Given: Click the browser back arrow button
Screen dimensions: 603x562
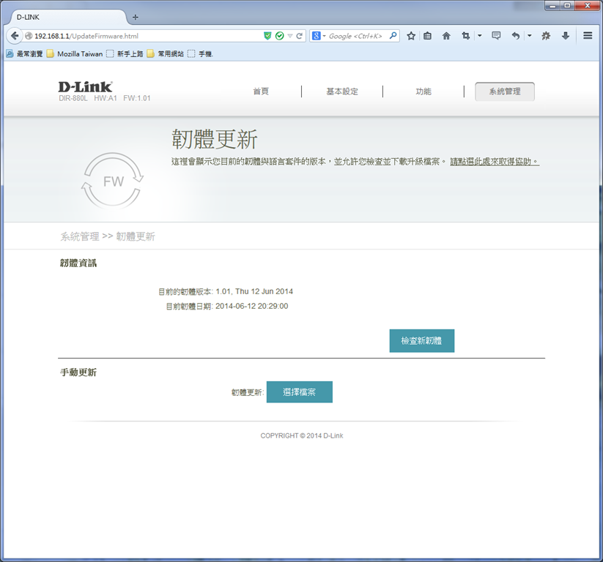Looking at the screenshot, I should 14,36.
